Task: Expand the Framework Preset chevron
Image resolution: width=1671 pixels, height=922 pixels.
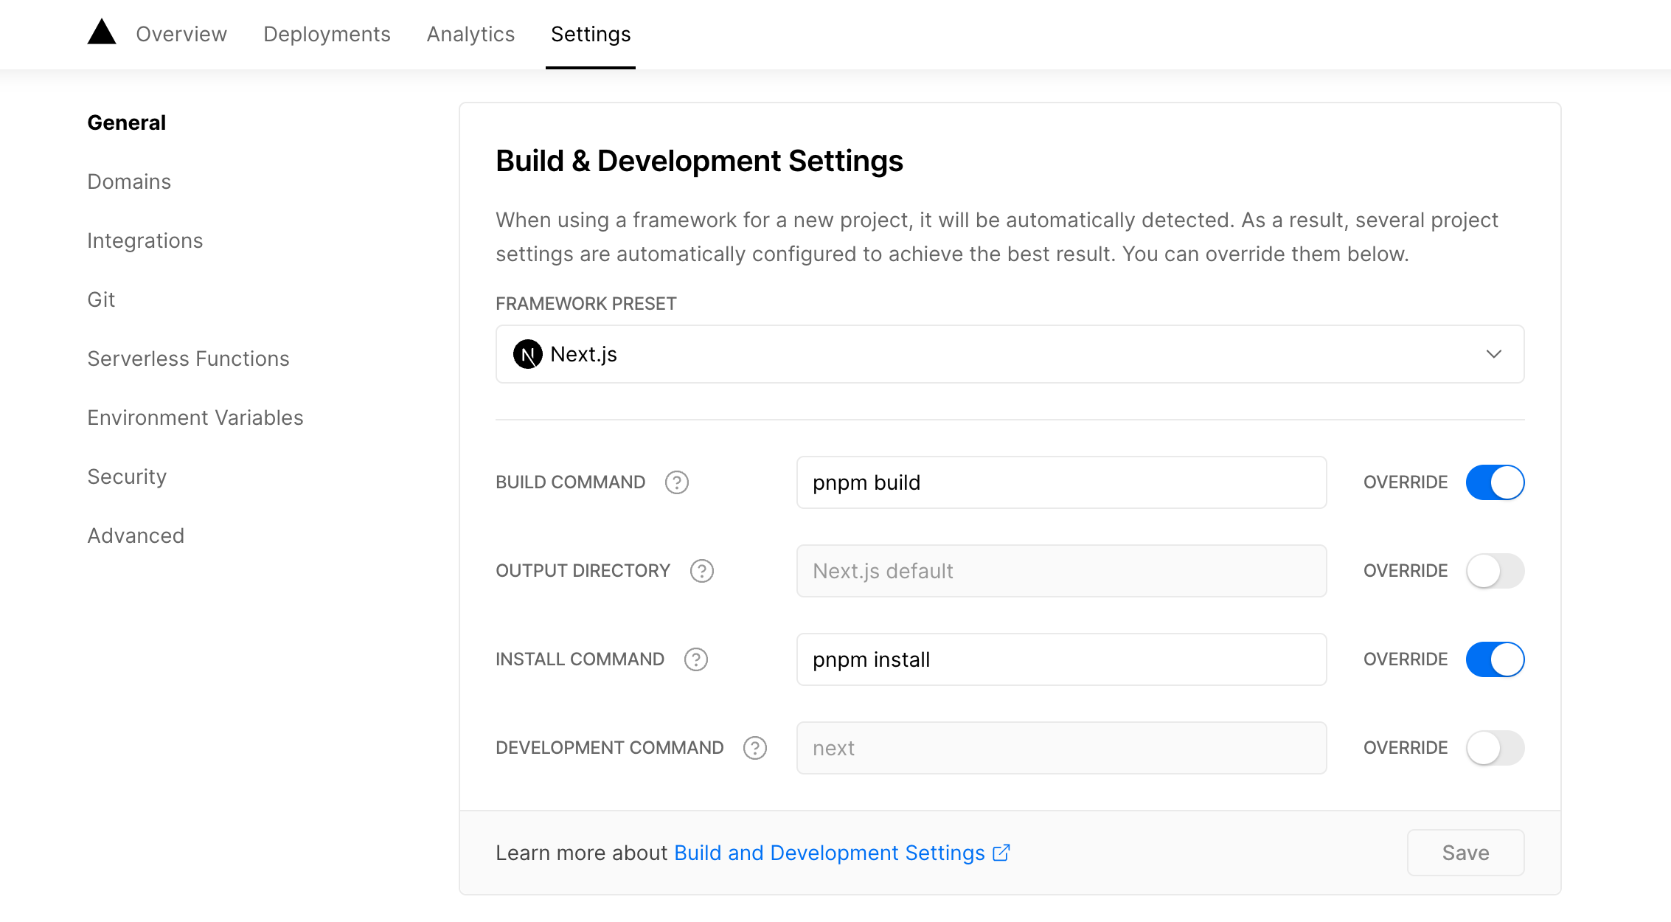Action: [1494, 354]
